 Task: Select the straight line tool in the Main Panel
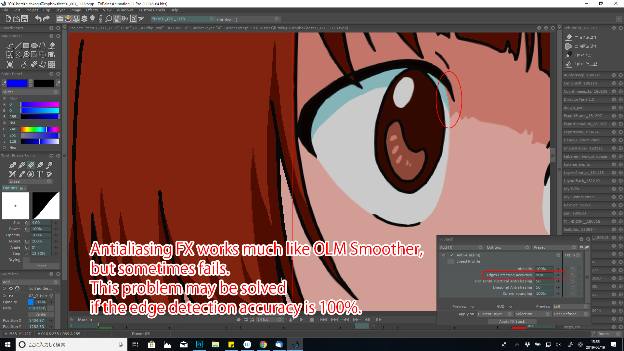pos(18,46)
